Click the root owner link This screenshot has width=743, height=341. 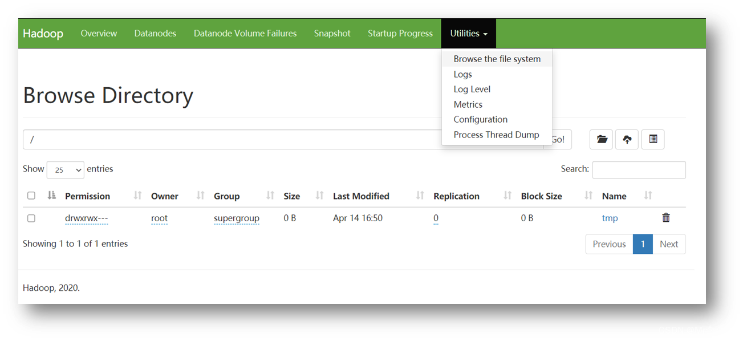pos(159,218)
